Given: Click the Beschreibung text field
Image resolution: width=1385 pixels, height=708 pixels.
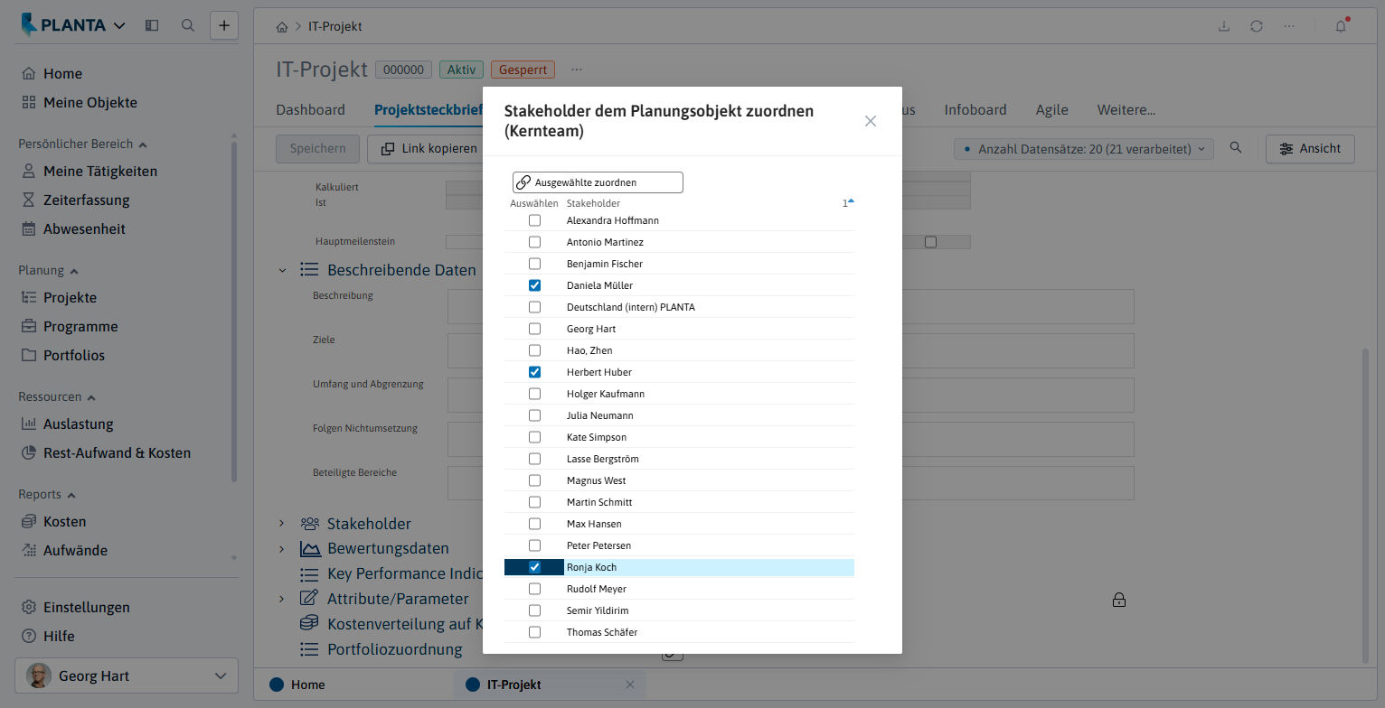Looking at the screenshot, I should click(x=790, y=307).
